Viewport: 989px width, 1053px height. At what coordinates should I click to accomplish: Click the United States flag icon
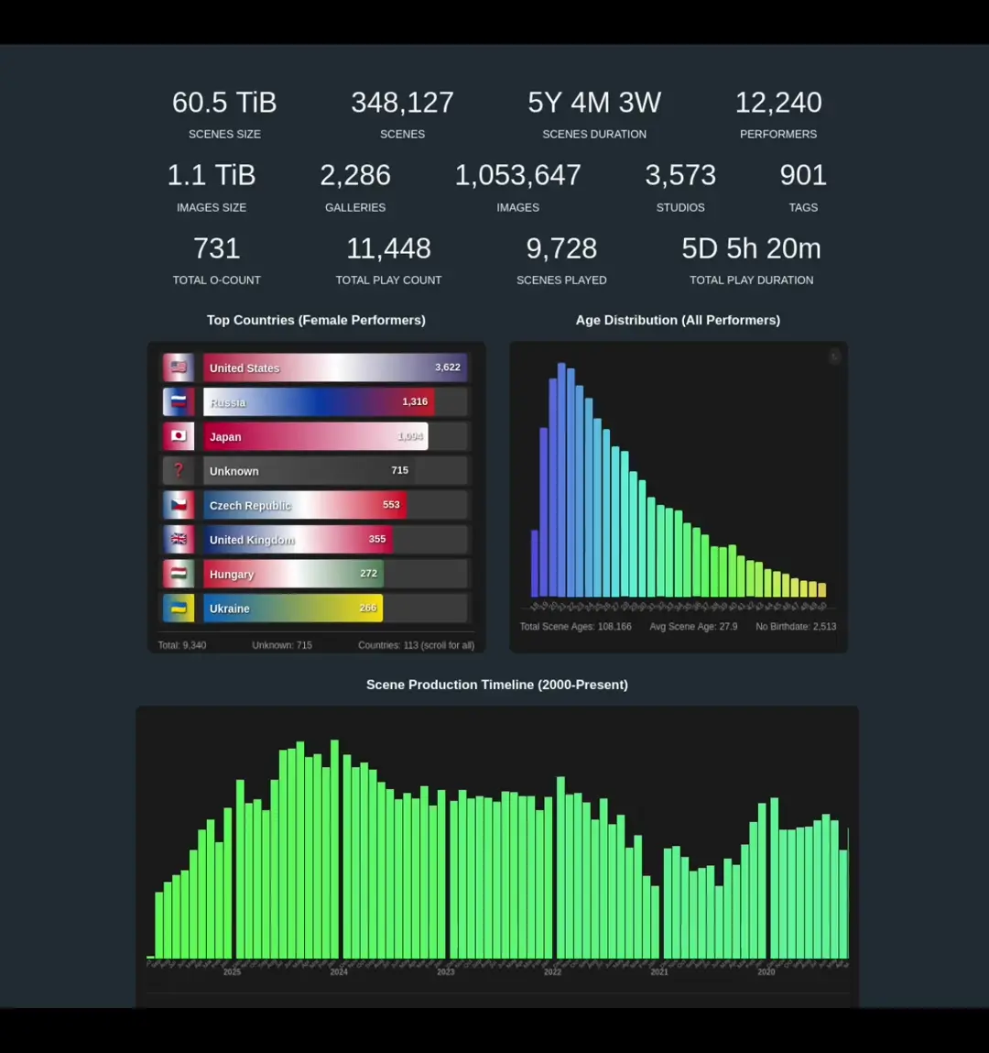[x=179, y=367]
